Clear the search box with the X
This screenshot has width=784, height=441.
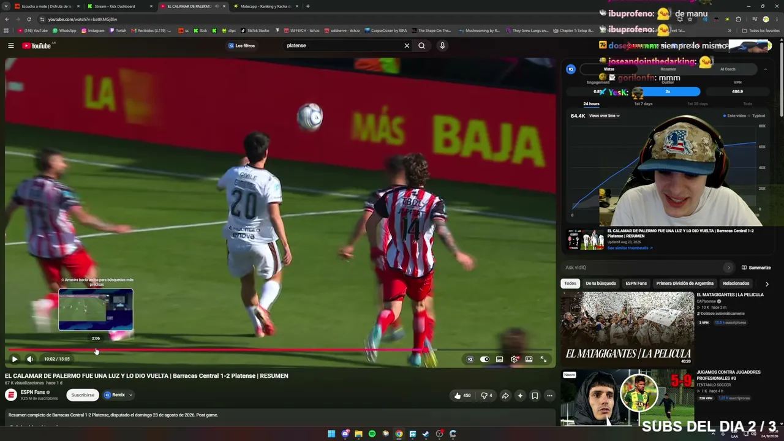(x=407, y=45)
